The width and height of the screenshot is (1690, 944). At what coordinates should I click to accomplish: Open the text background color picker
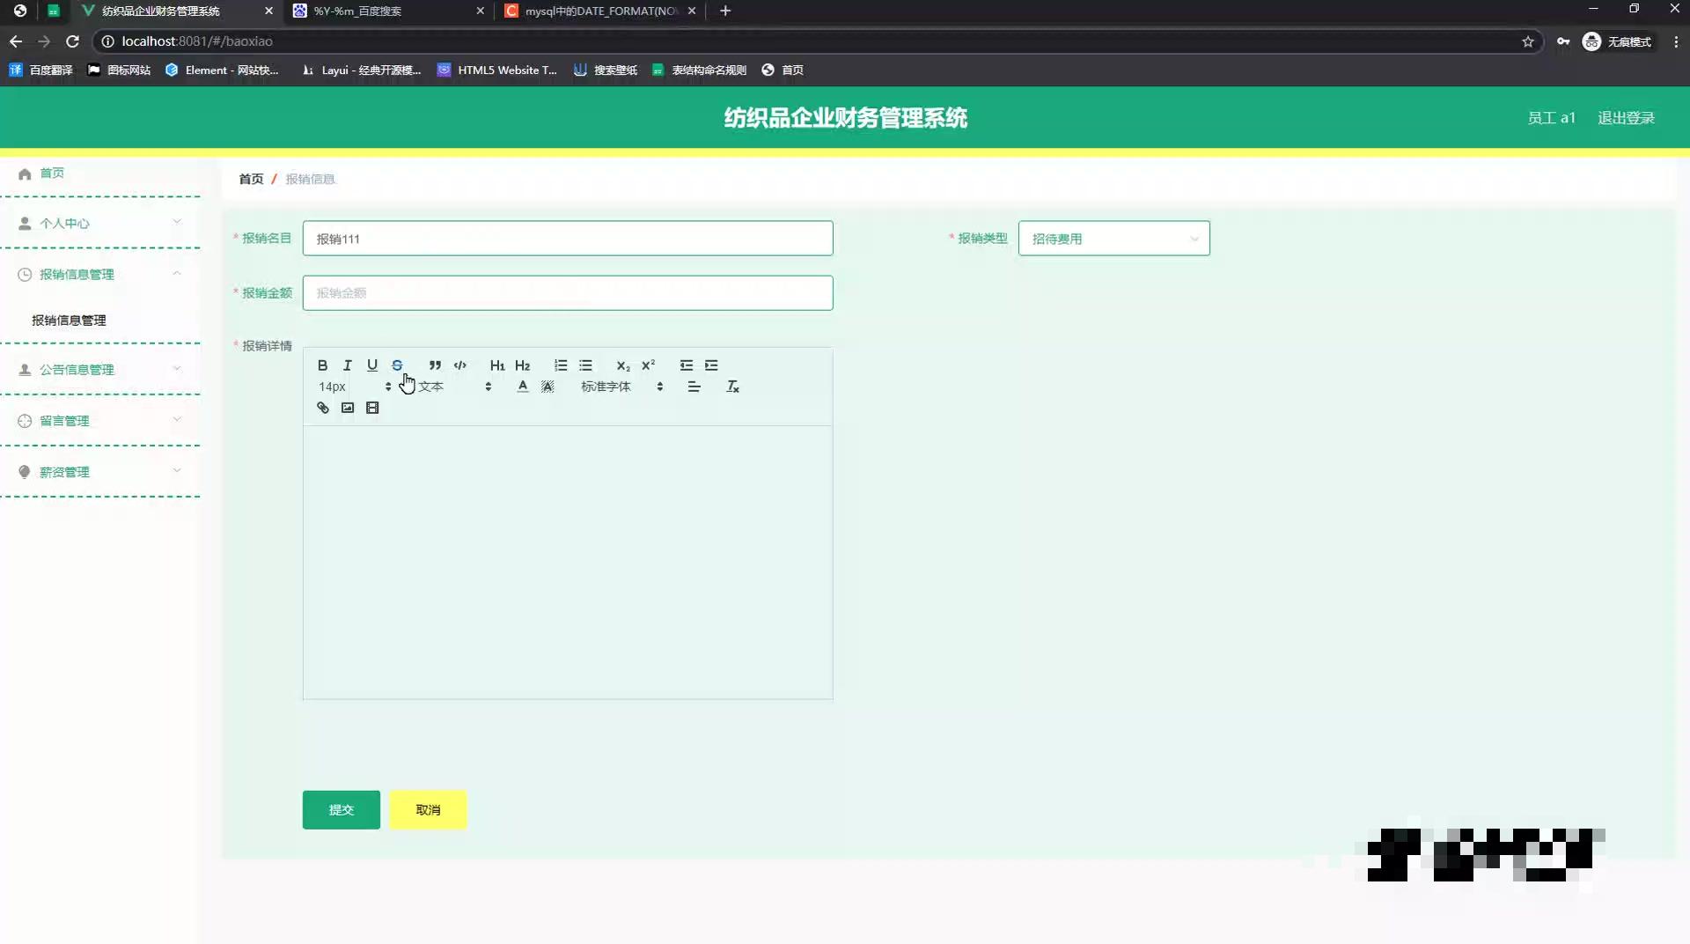(547, 387)
